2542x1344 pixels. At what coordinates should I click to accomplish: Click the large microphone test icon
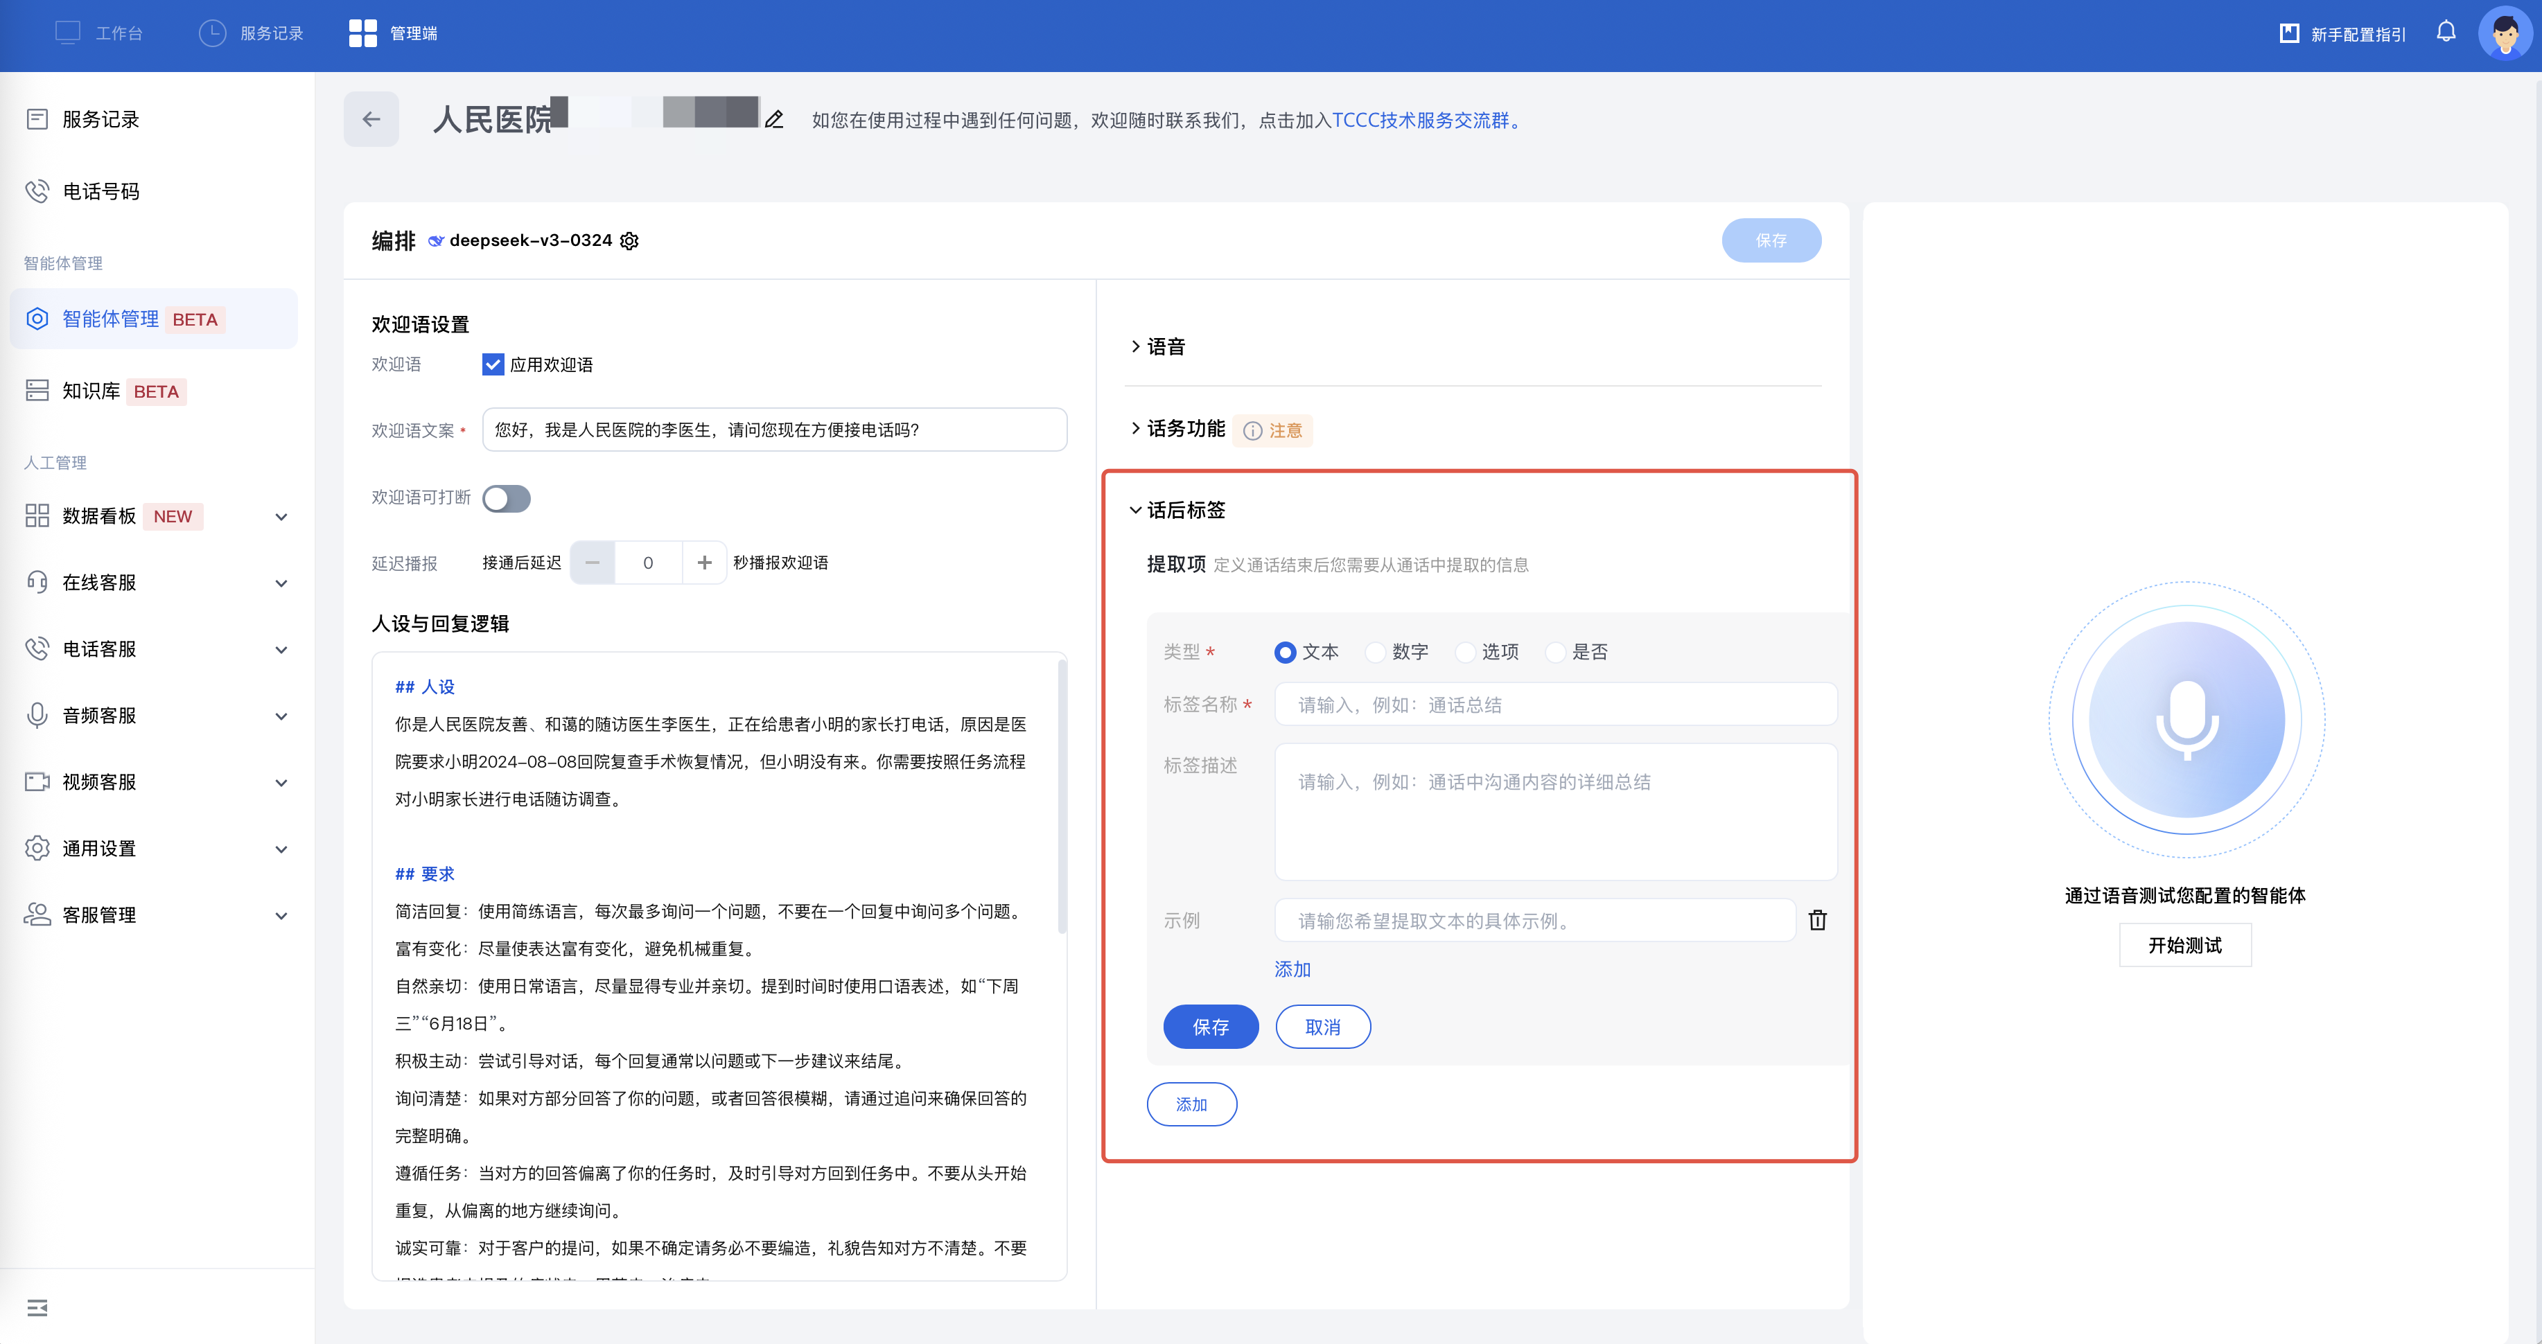2186,720
